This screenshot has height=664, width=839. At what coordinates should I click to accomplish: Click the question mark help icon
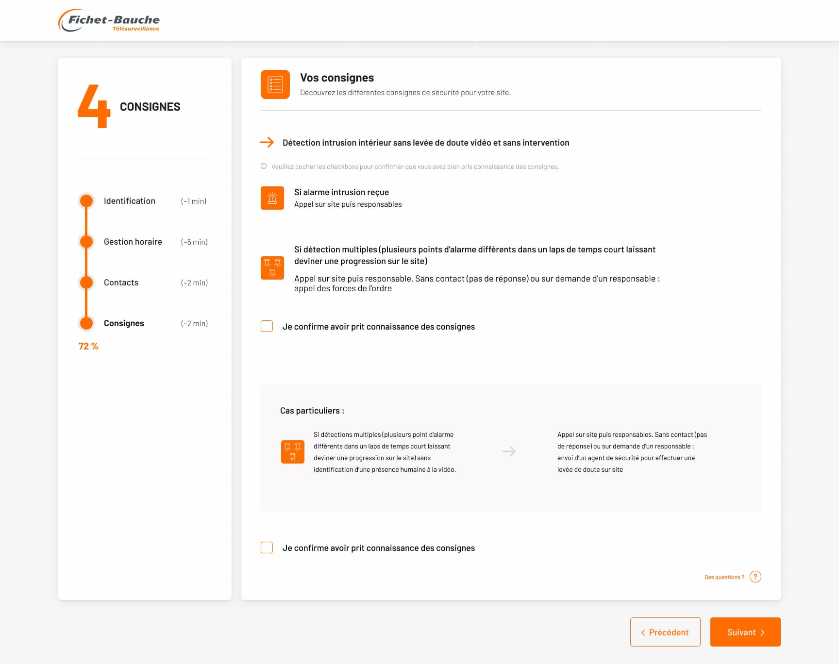pos(755,577)
